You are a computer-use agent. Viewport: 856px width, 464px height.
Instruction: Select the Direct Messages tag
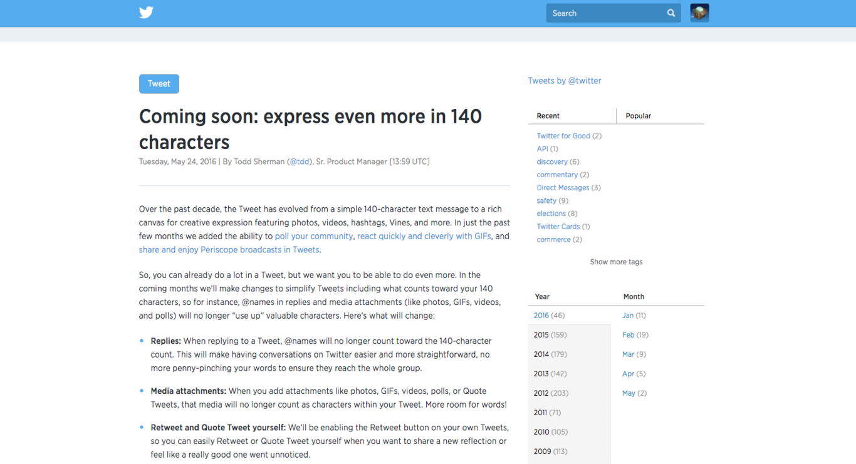point(563,188)
